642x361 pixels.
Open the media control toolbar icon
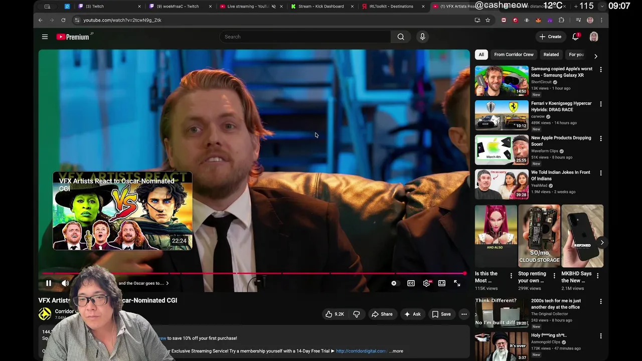578,20
